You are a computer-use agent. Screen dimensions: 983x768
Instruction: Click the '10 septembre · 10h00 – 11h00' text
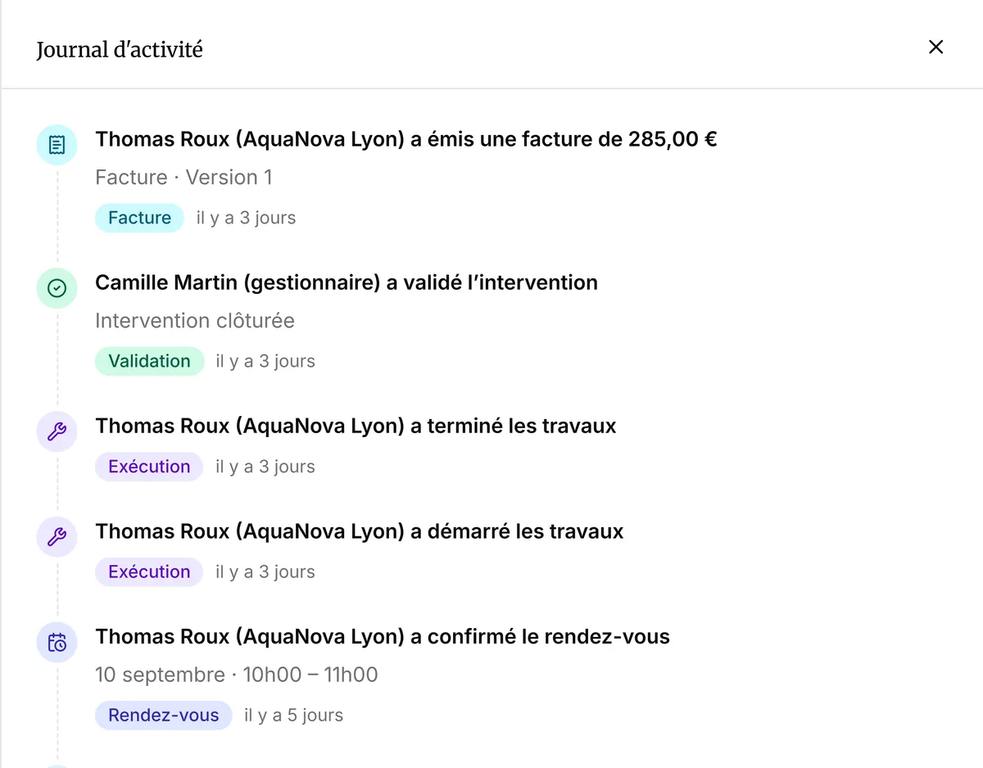237,675
